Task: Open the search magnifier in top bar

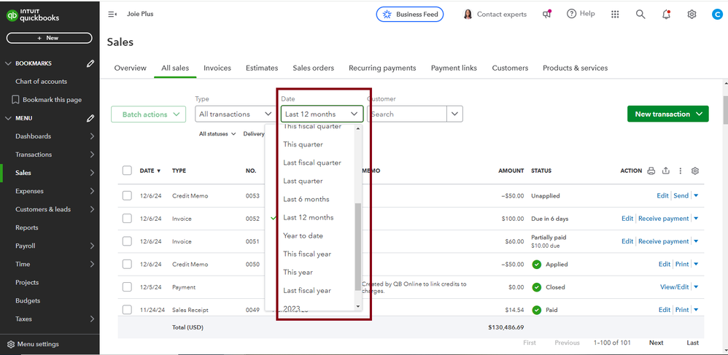Action: tap(640, 14)
